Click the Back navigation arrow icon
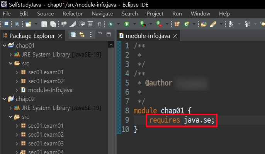 click(263, 24)
